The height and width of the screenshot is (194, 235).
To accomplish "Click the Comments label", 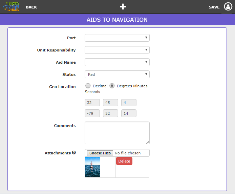I will (x=65, y=126).
